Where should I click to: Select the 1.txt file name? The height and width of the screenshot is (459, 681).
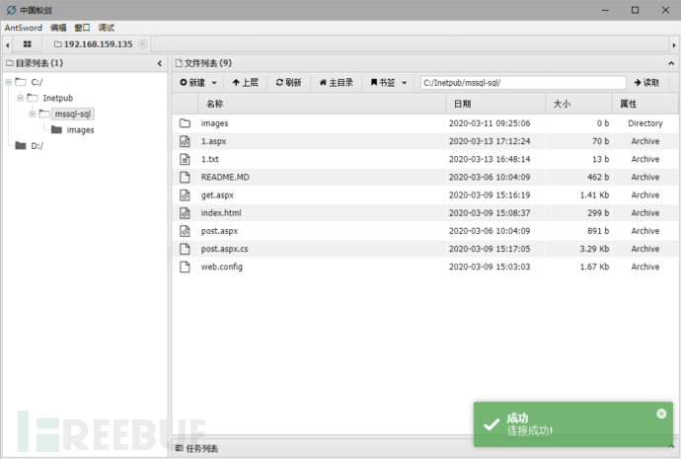coord(210,159)
